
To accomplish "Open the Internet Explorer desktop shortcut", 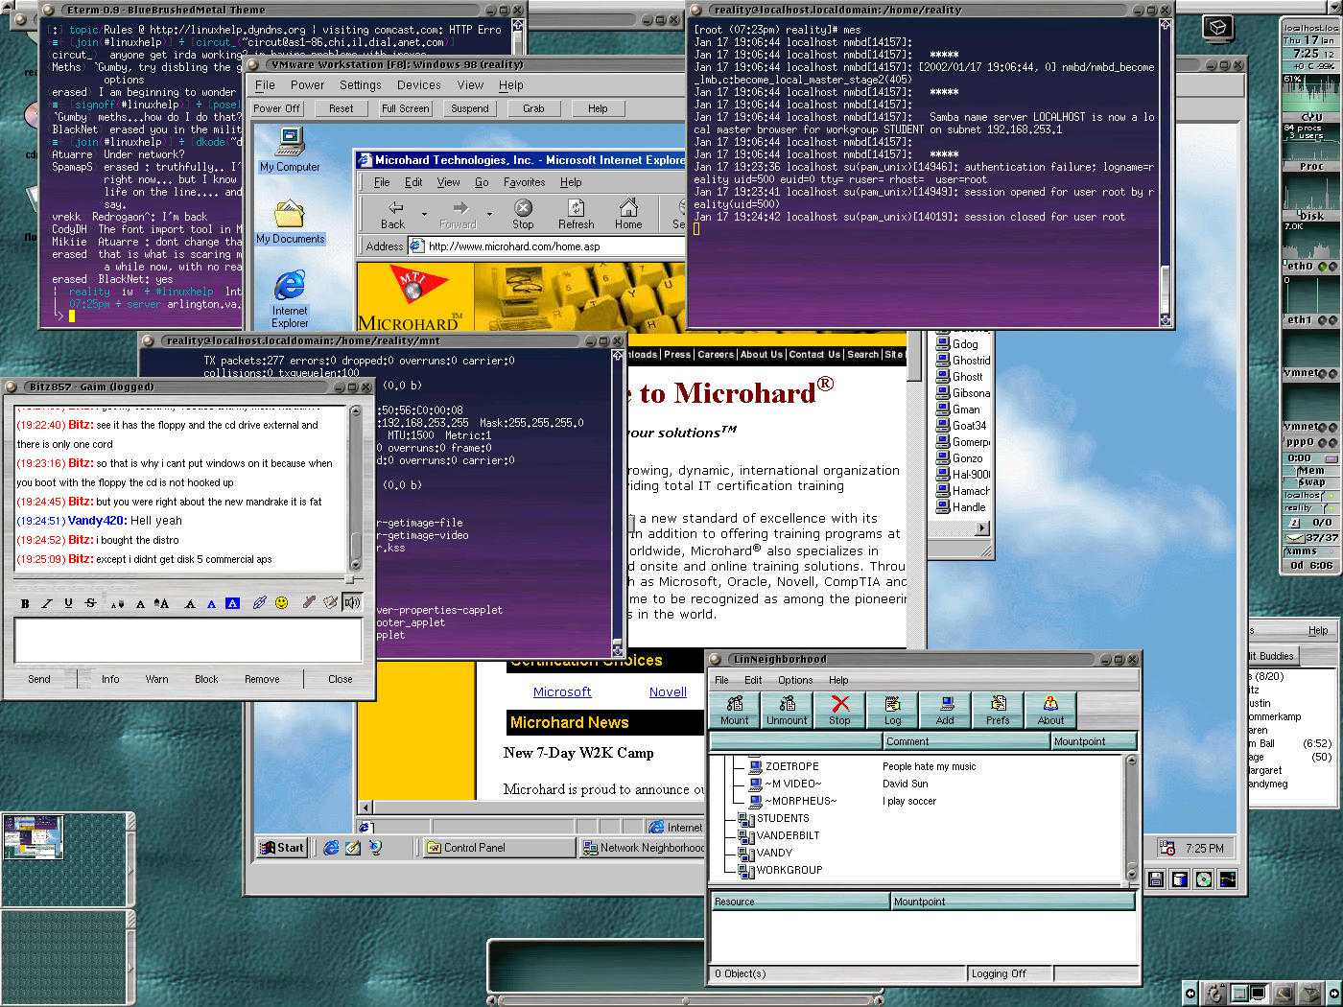I will 290,300.
